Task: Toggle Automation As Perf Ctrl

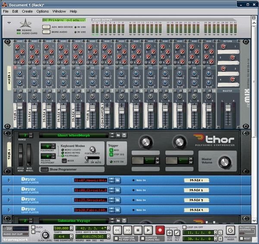Action: 116,238
